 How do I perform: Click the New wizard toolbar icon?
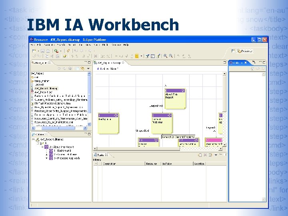pyautogui.click(x=34, y=51)
